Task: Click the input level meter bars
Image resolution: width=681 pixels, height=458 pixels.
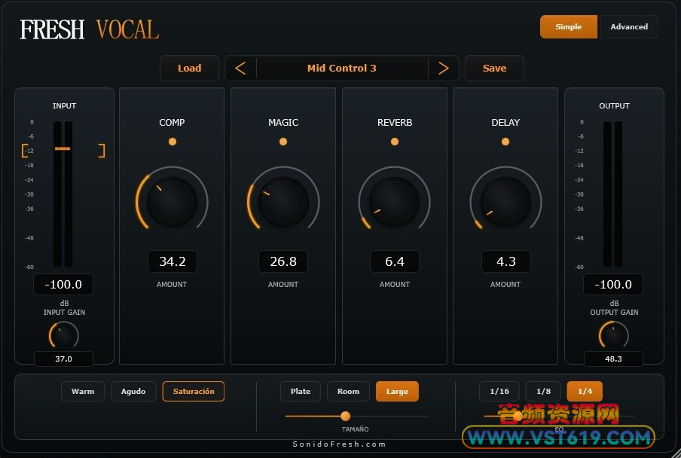Action: coord(63,194)
